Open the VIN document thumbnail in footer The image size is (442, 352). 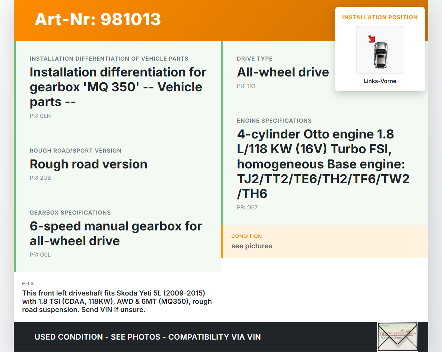397,337
